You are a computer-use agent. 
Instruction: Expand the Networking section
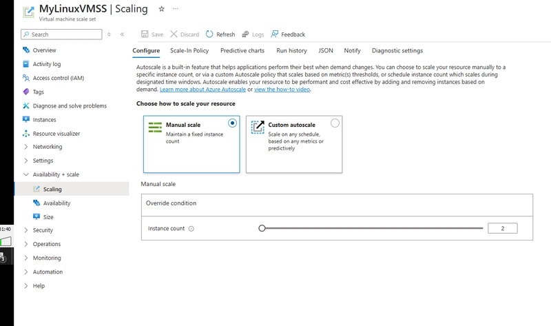26,147
